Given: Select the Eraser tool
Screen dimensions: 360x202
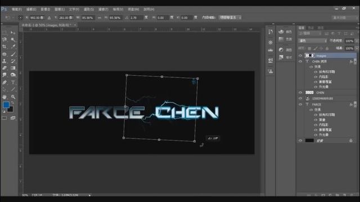Looking at the screenshot, I should click(x=4, y=68).
